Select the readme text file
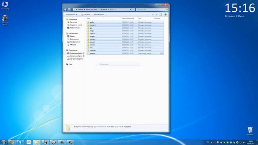 (x=125, y=53)
